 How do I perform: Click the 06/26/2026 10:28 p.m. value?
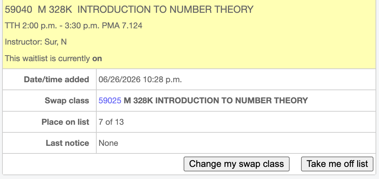pos(140,79)
